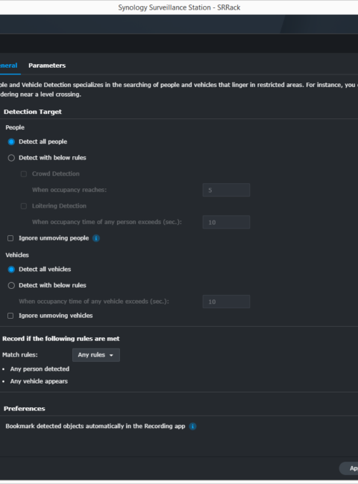Select Detect all vehicles radio button
The height and width of the screenshot is (484, 358).
[x=11, y=270]
